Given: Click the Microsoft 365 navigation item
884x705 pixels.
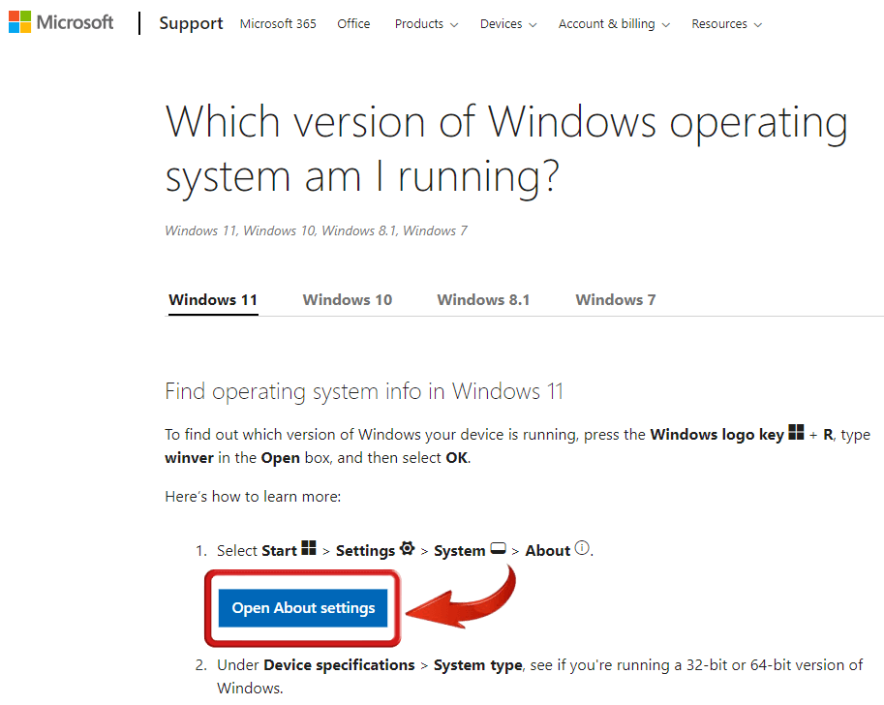Looking at the screenshot, I should tap(278, 24).
